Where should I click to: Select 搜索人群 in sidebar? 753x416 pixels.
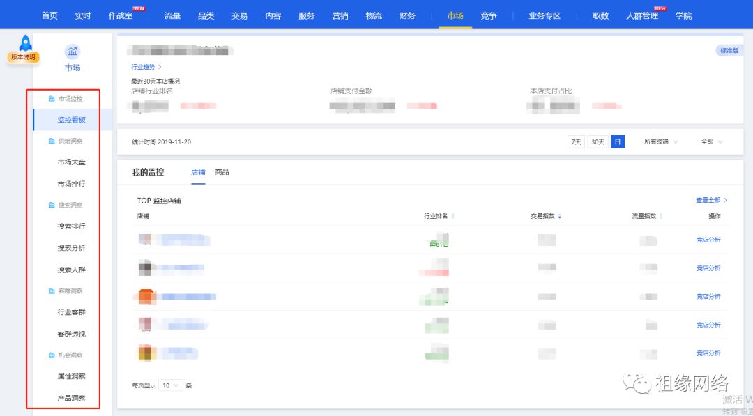click(x=72, y=270)
